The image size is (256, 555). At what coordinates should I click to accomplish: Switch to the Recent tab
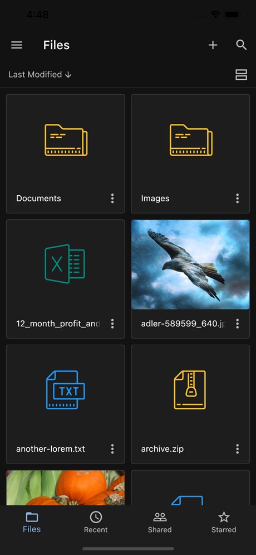(96, 522)
